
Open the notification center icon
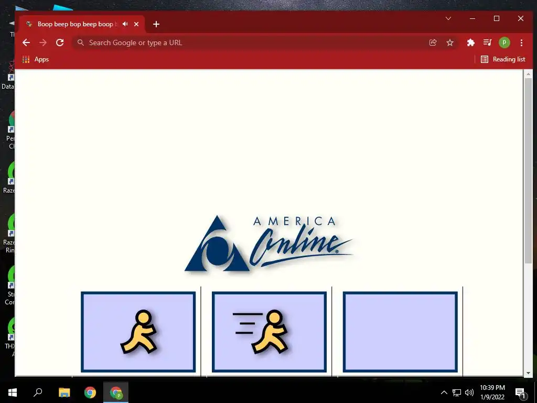520,393
